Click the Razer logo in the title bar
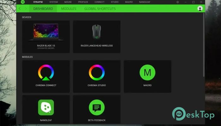 [22, 2]
